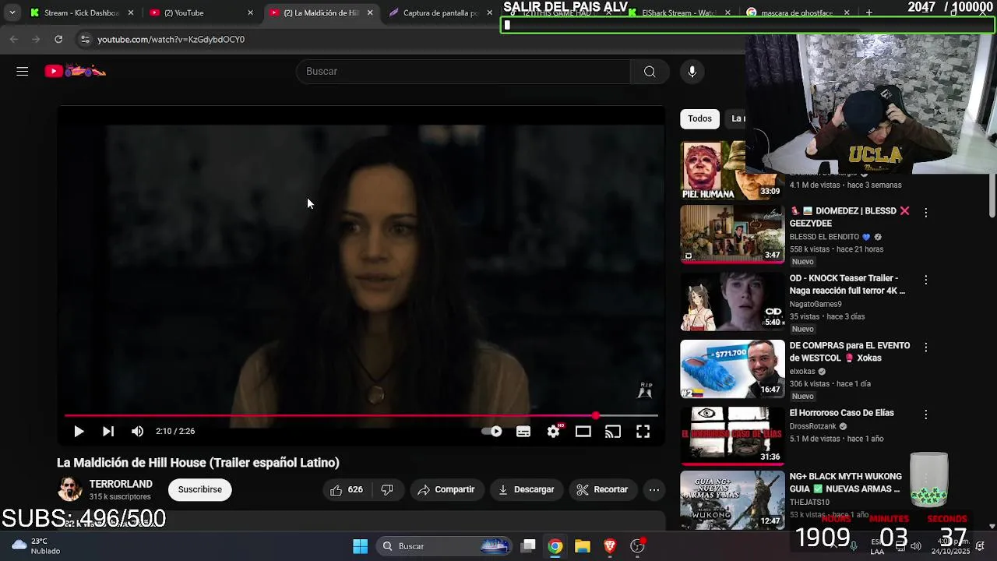Play the video
Screen dimensions: 997x561
pyautogui.click(x=79, y=431)
